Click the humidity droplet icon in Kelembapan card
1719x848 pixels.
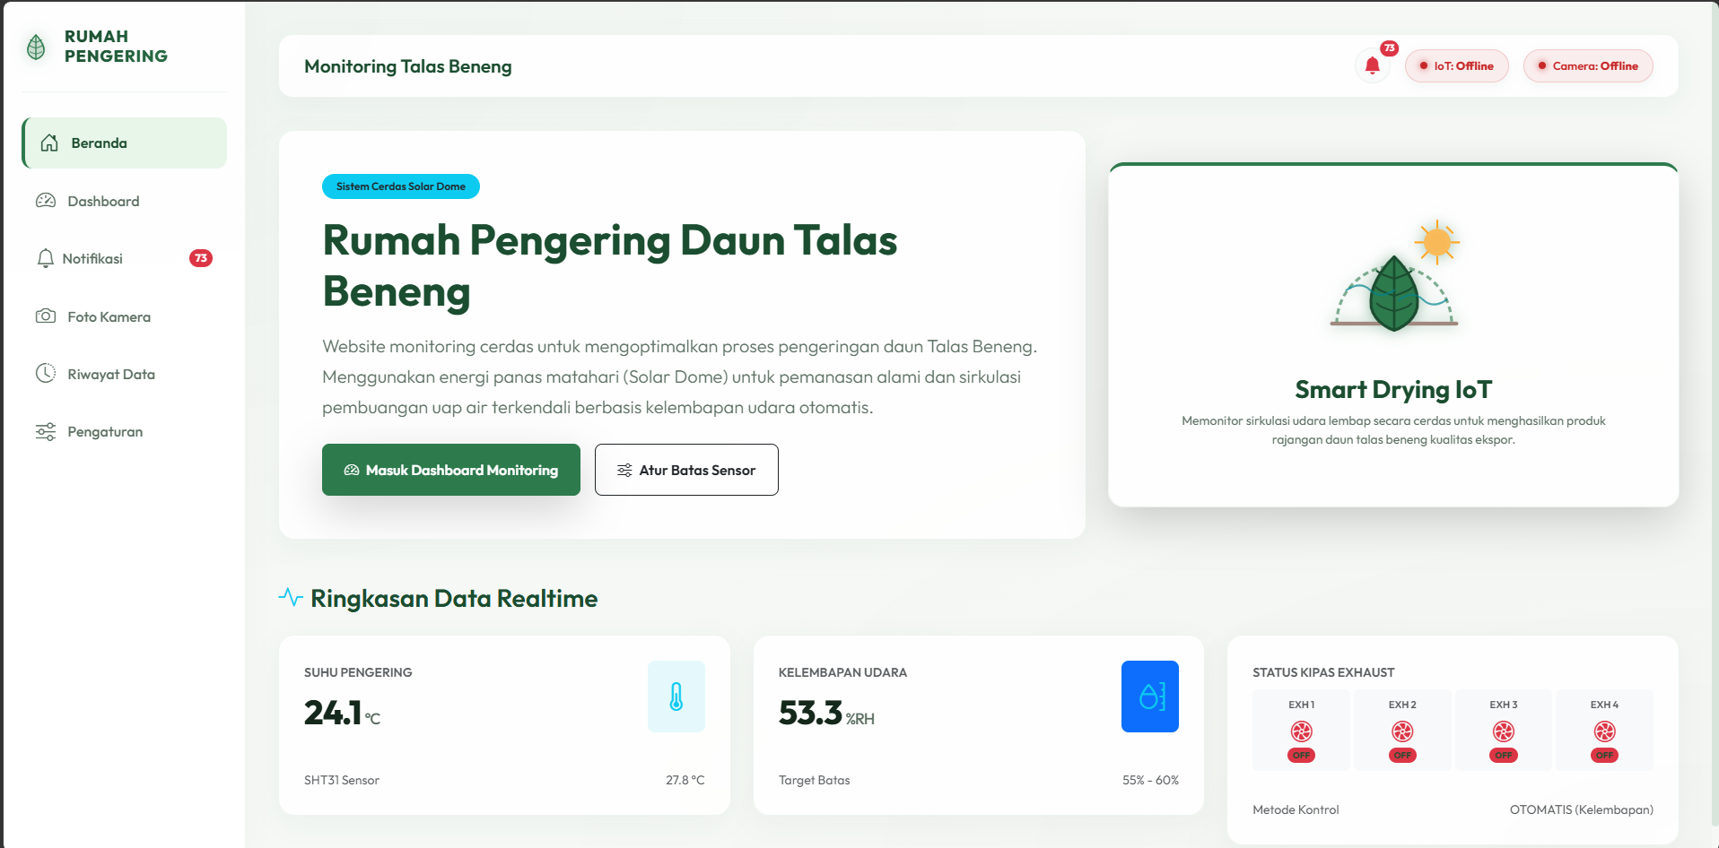click(x=1150, y=697)
